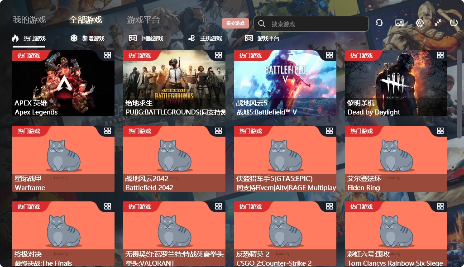The height and width of the screenshot is (267, 464).
Task: Click the icon beside 国服游戏
Action: coord(133,38)
